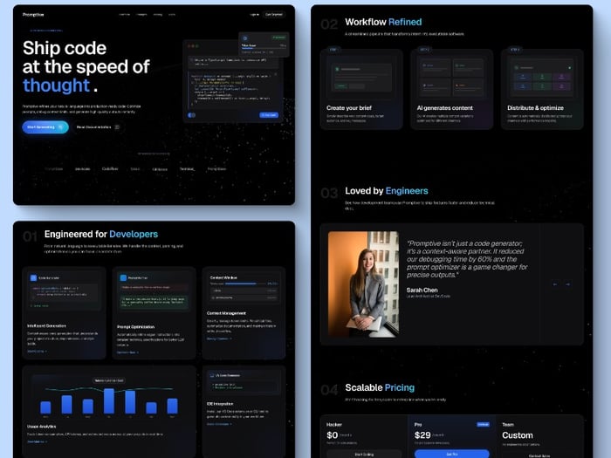Click the token usage progress bar

click(x=264, y=48)
